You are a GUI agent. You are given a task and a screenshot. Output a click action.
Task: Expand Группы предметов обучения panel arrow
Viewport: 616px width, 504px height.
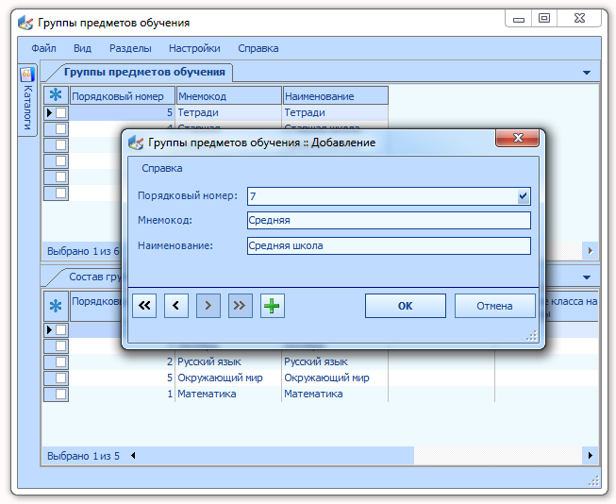tap(587, 73)
